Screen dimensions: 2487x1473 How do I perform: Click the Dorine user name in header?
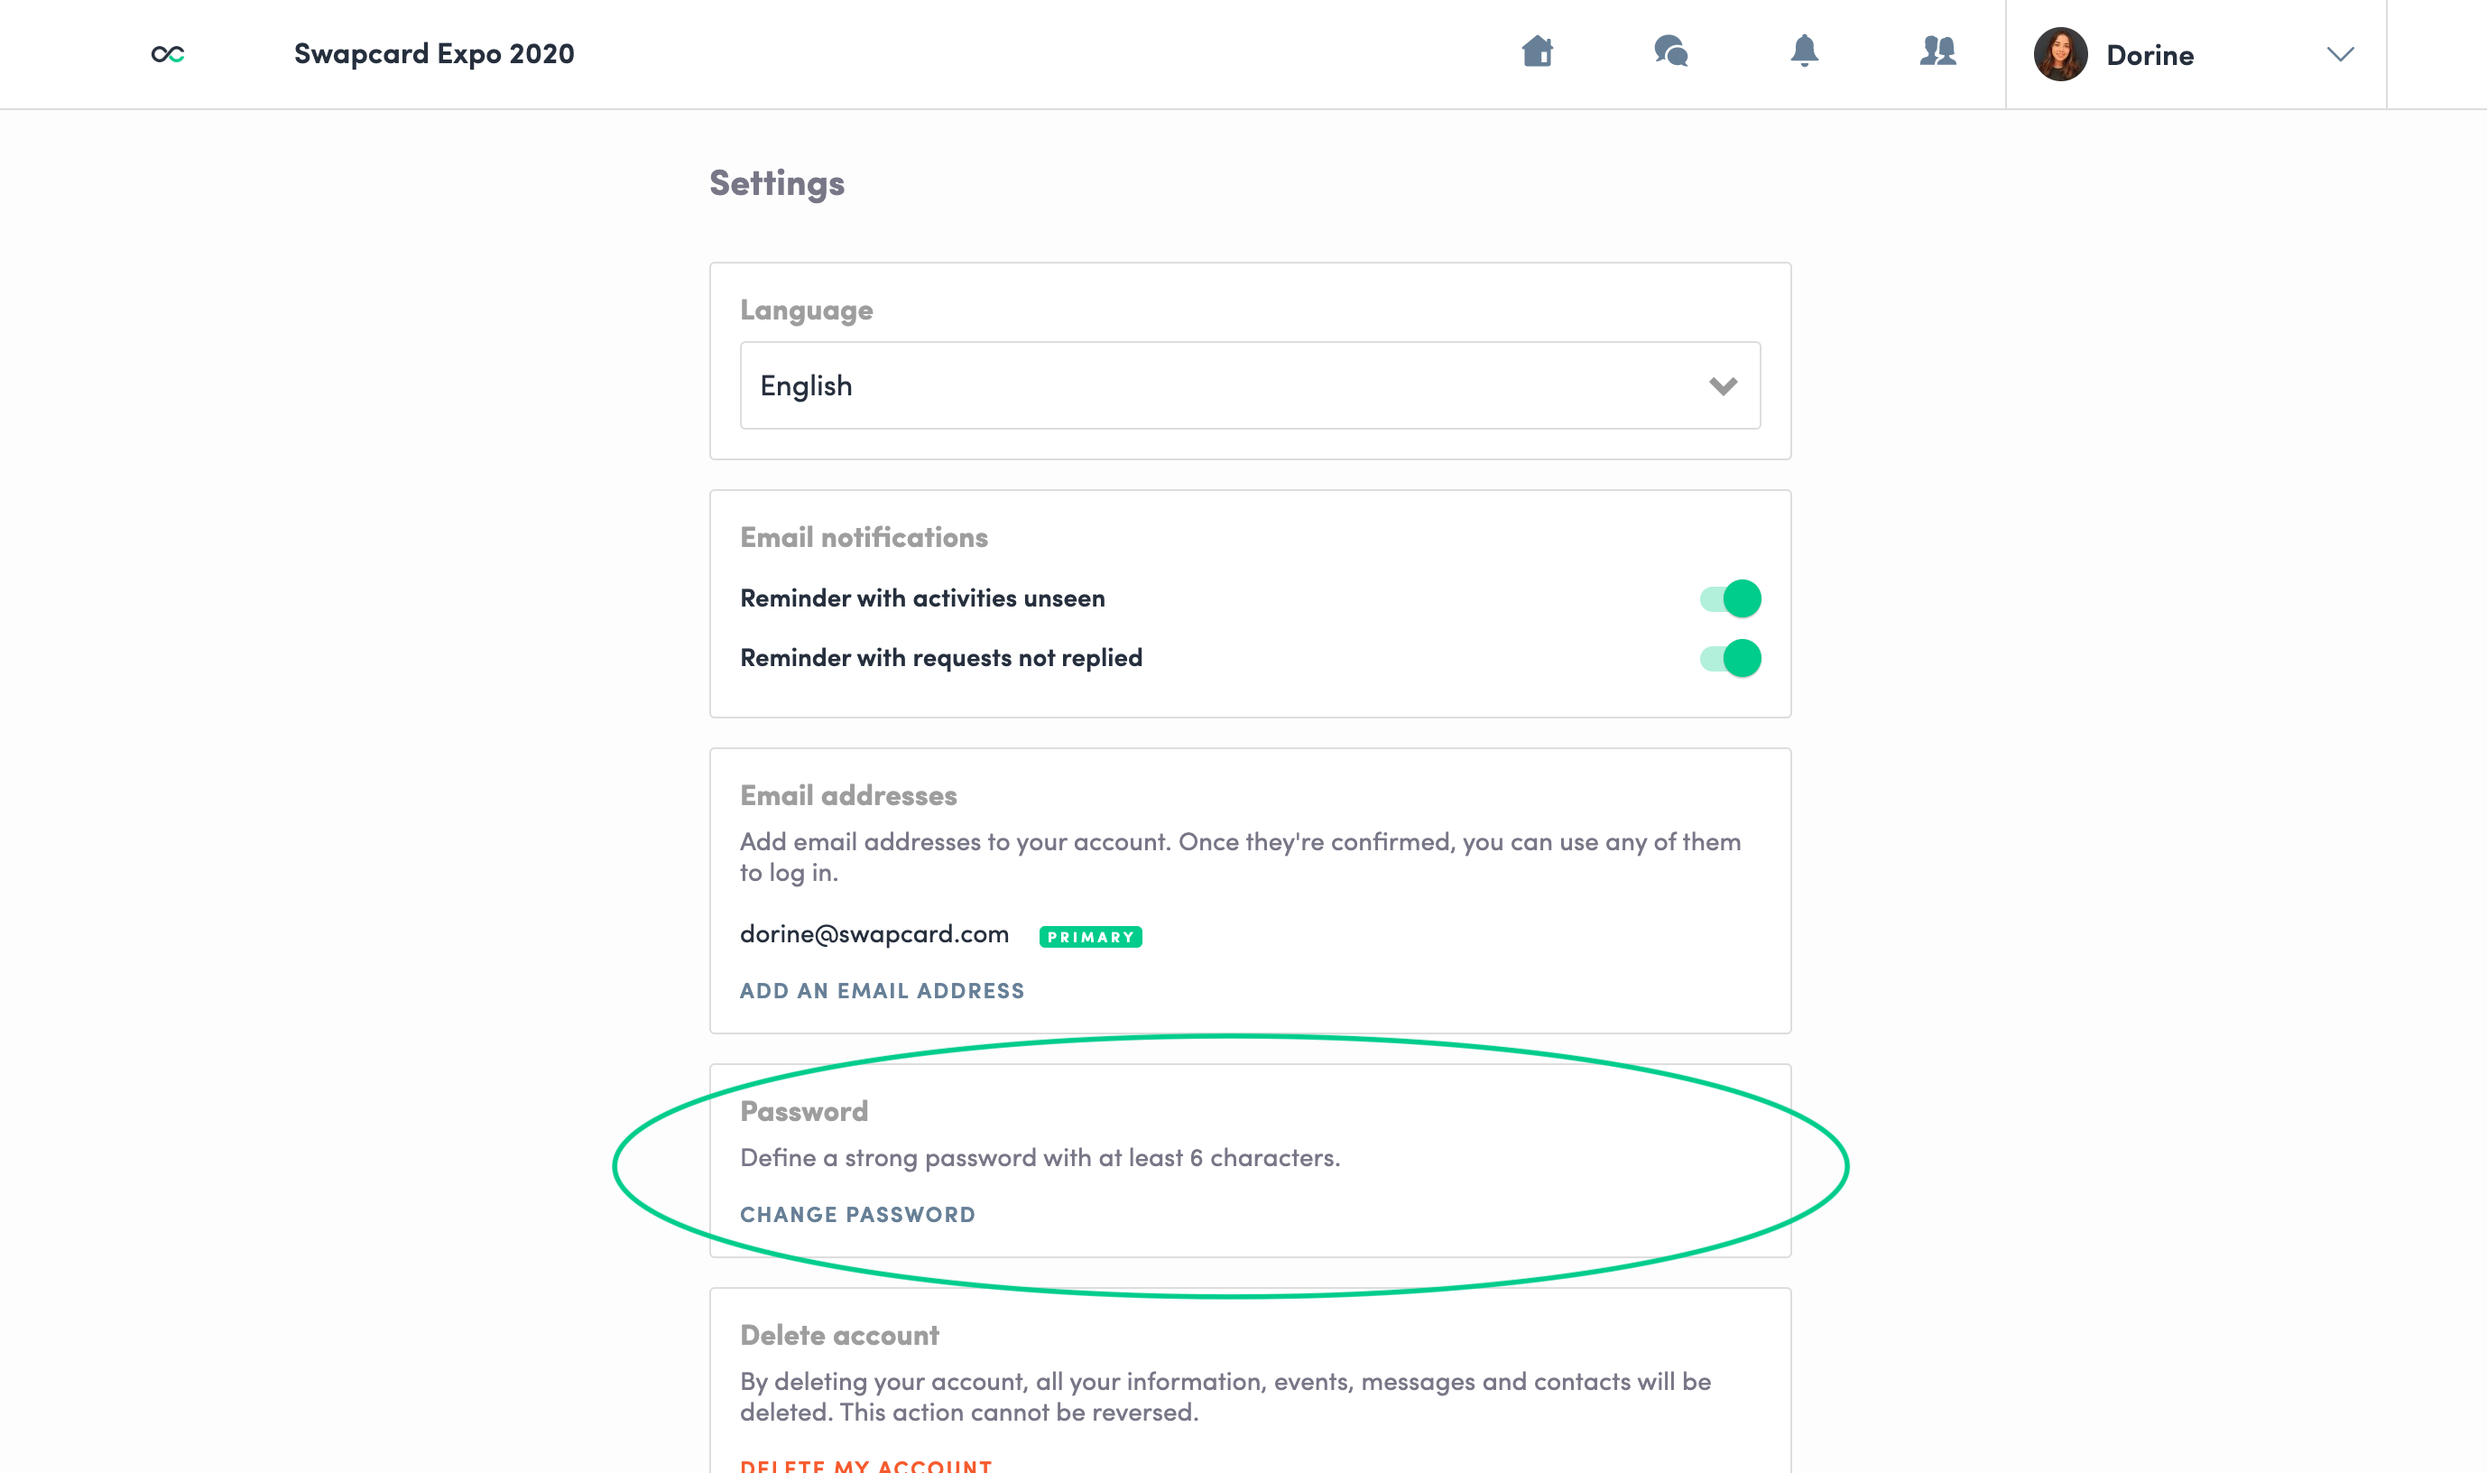click(2150, 56)
